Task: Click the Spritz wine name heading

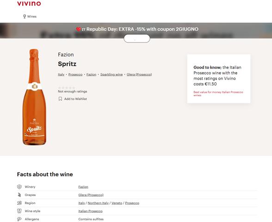Action: point(67,64)
